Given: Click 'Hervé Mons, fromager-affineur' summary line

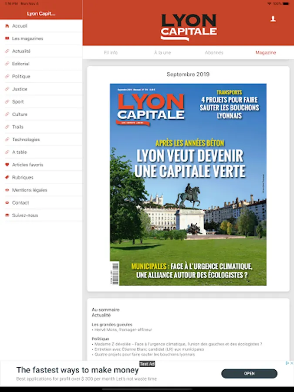Looking at the screenshot, I should (123, 330).
